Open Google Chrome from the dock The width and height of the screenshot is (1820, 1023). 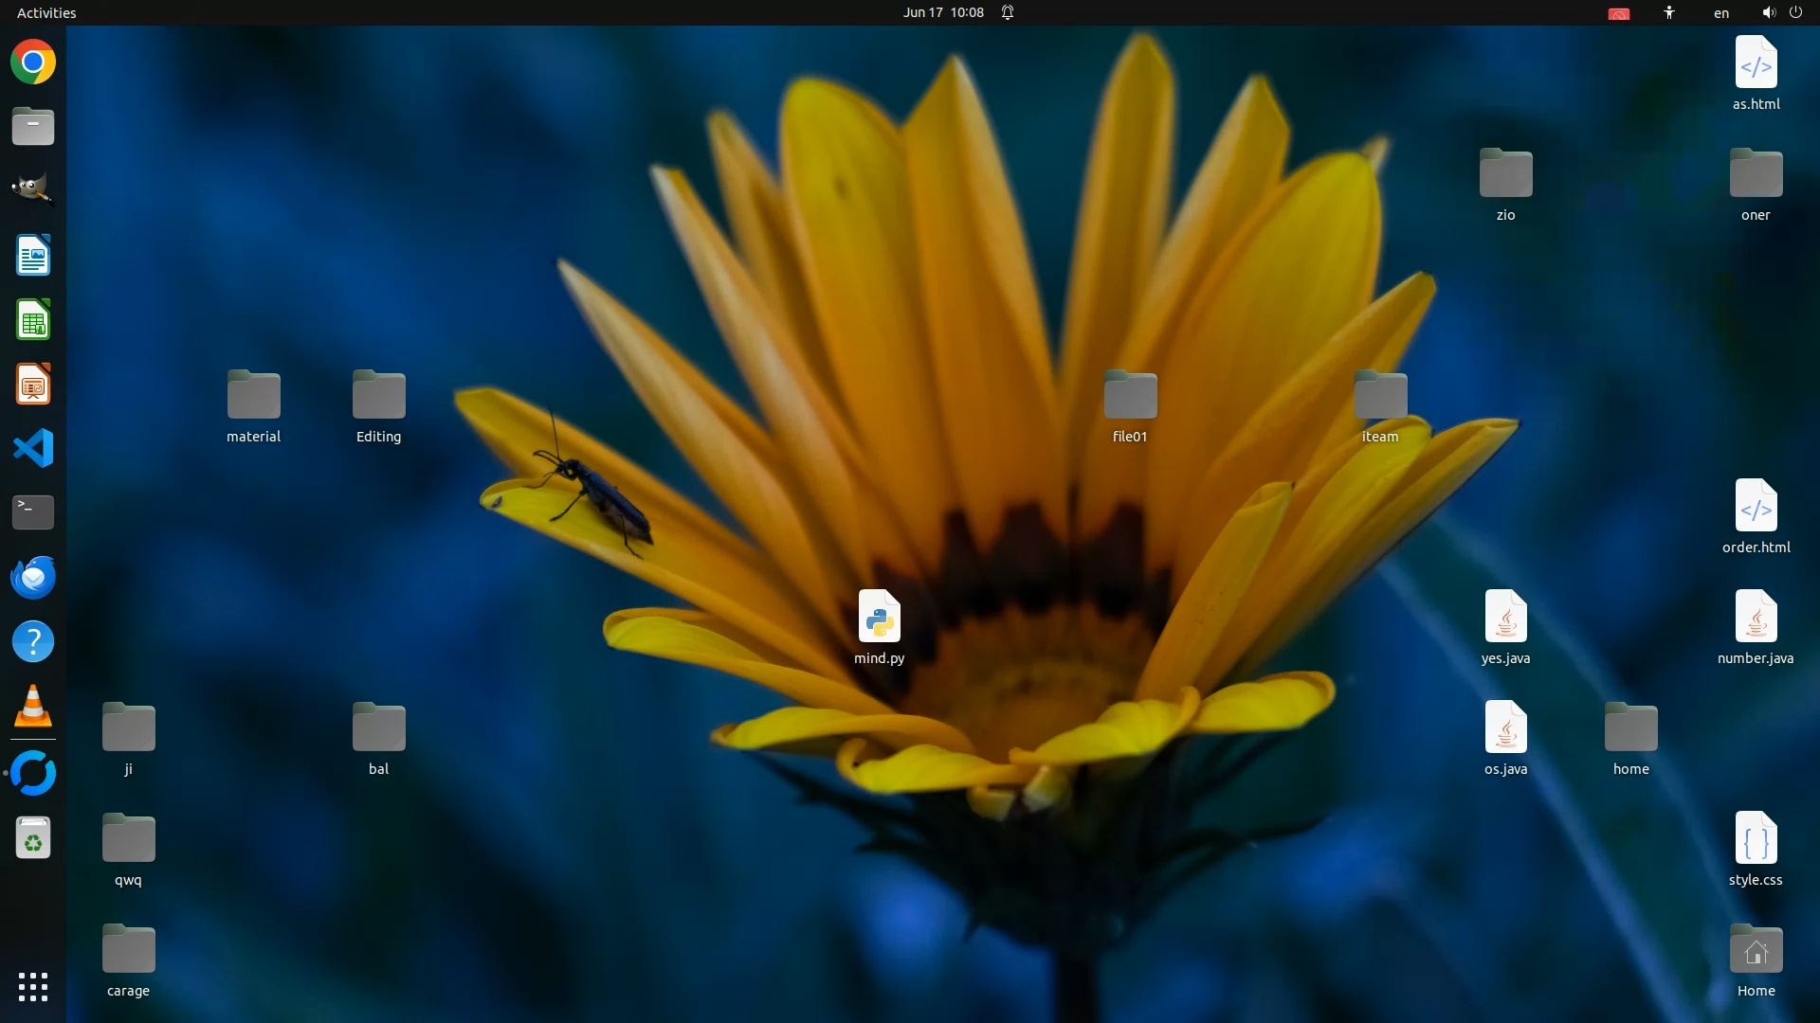(x=33, y=63)
